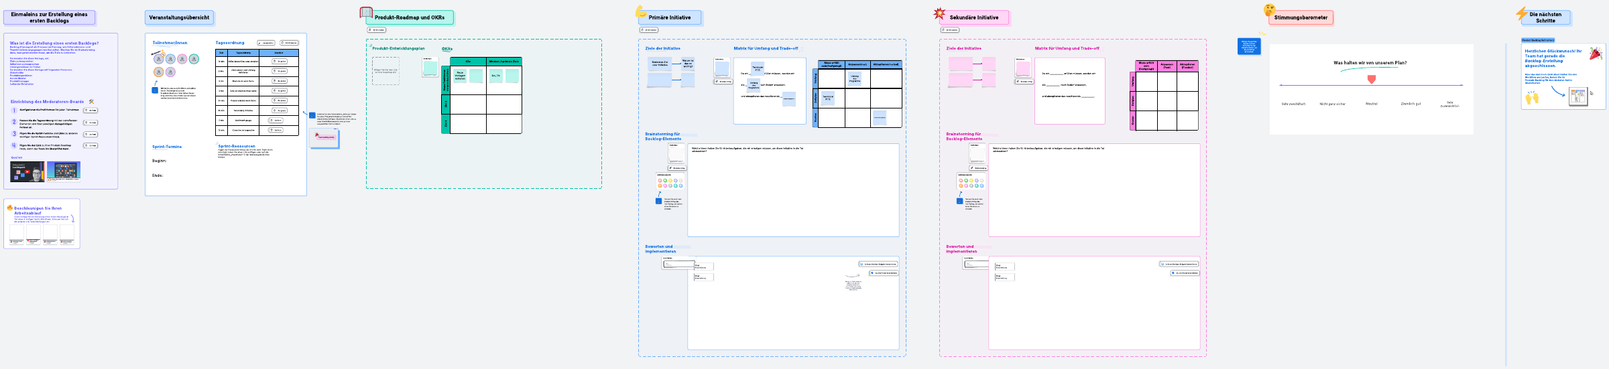Viewport: 1609px width, 369px height.
Task: Click the book icon beside Produkt-Roadmap und OKRs
Action: (365, 13)
